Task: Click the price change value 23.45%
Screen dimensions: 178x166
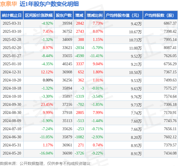Action: 47,104
